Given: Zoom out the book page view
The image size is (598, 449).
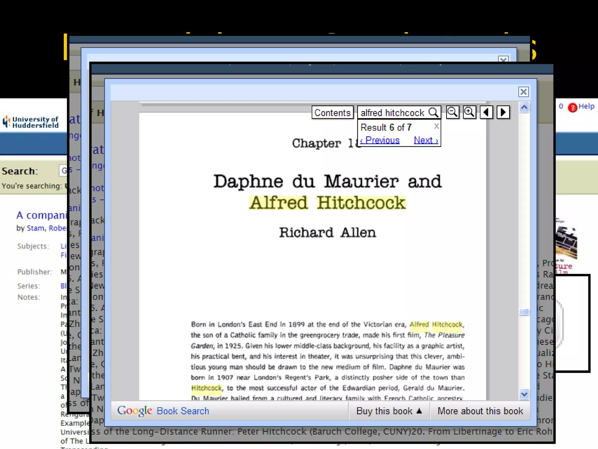Looking at the screenshot, I should click(x=453, y=112).
